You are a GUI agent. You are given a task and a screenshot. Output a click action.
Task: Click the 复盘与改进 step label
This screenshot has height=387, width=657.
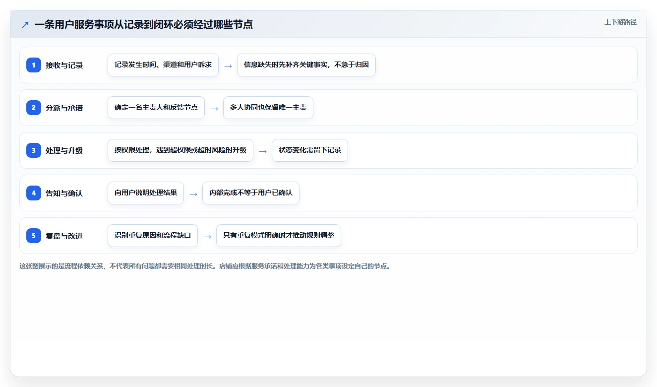tap(64, 236)
